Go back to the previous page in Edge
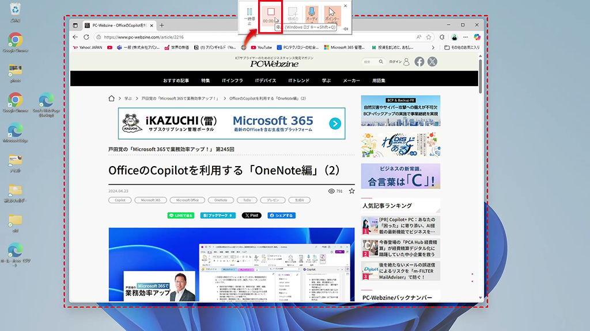590x331 pixels. click(x=75, y=37)
